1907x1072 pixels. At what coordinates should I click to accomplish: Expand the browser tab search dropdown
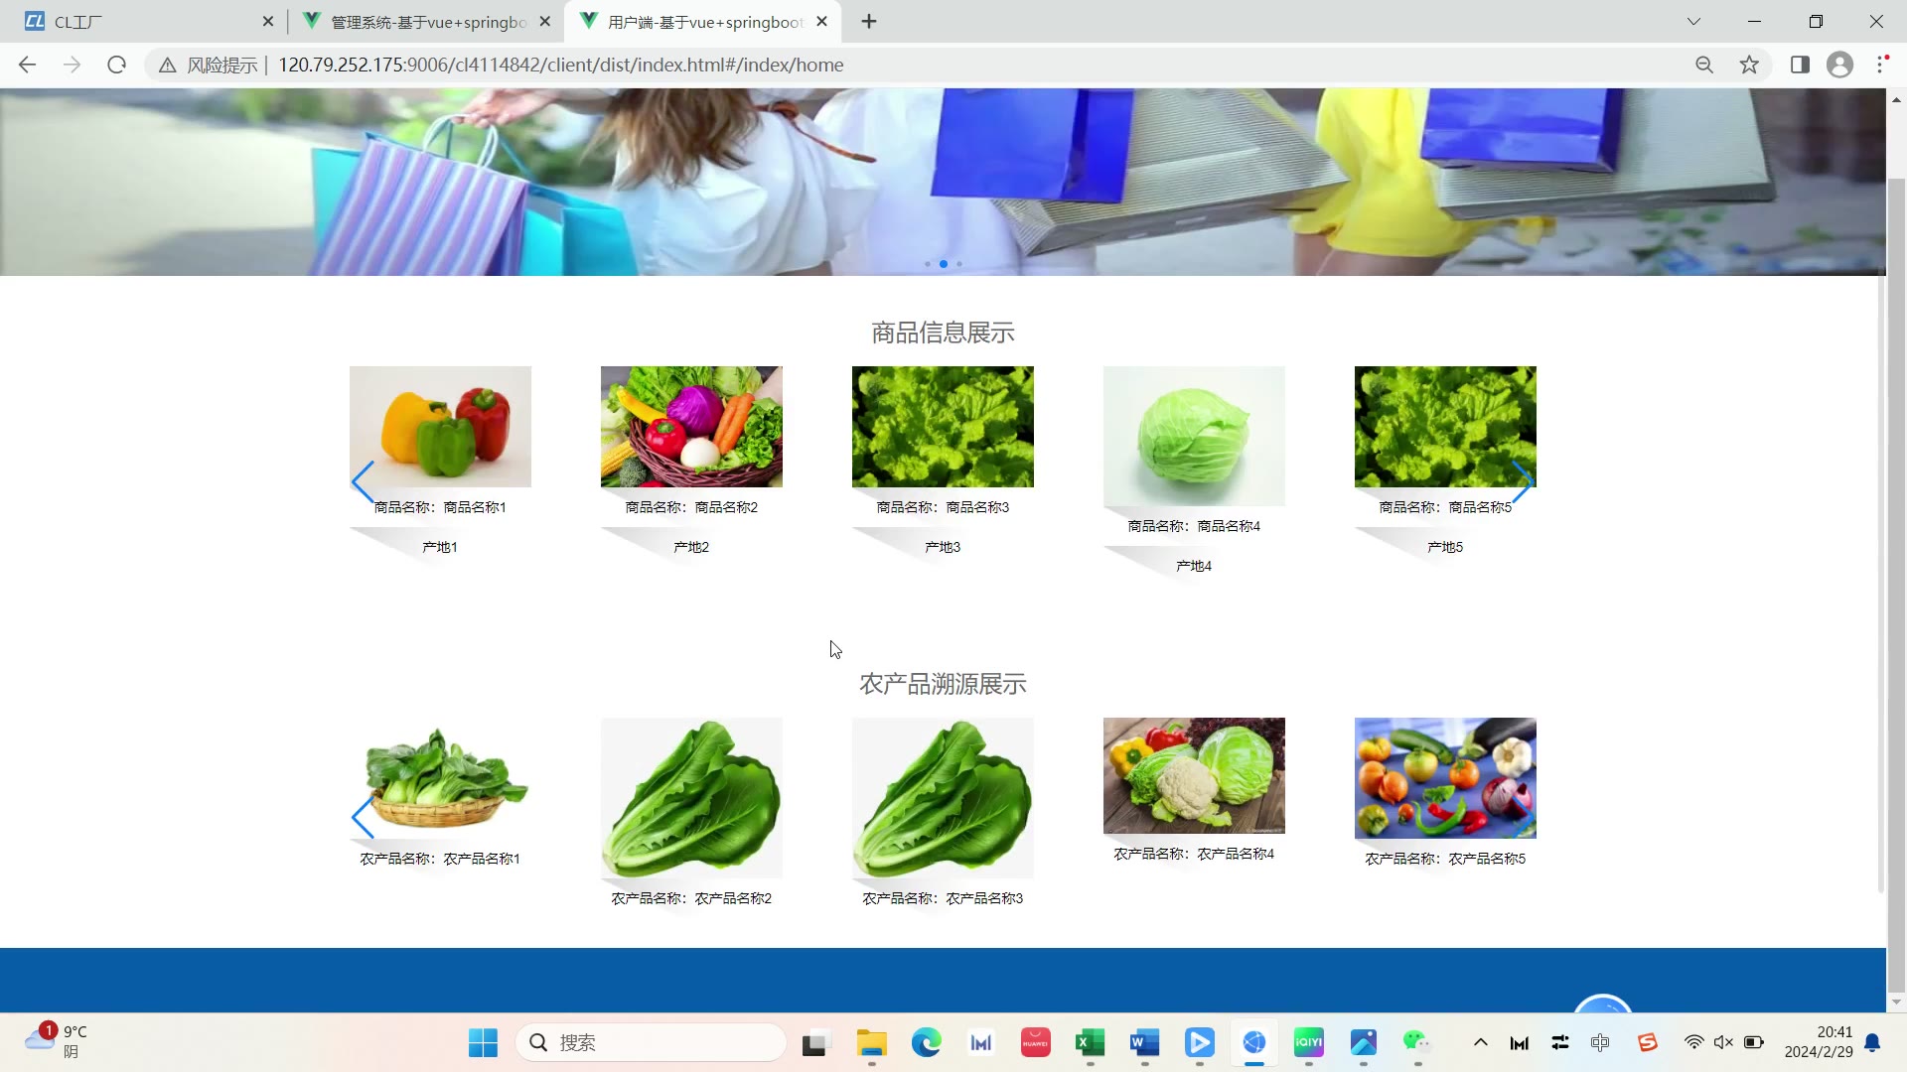1693,21
